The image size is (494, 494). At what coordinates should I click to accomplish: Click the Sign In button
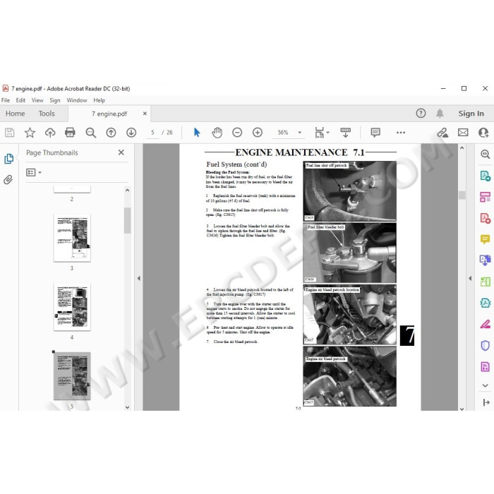[x=471, y=114]
